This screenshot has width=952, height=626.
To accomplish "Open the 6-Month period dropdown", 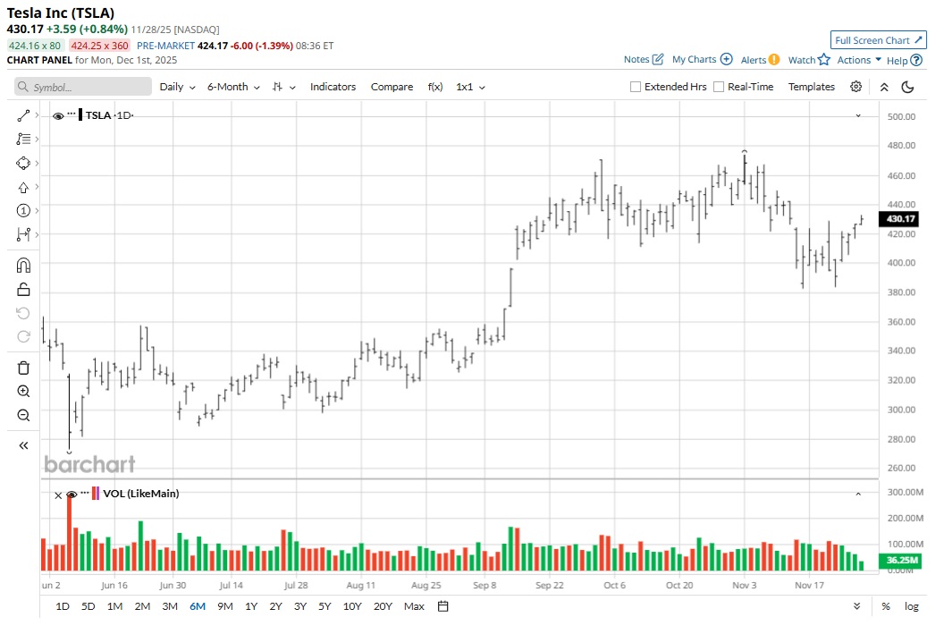I will click(233, 87).
